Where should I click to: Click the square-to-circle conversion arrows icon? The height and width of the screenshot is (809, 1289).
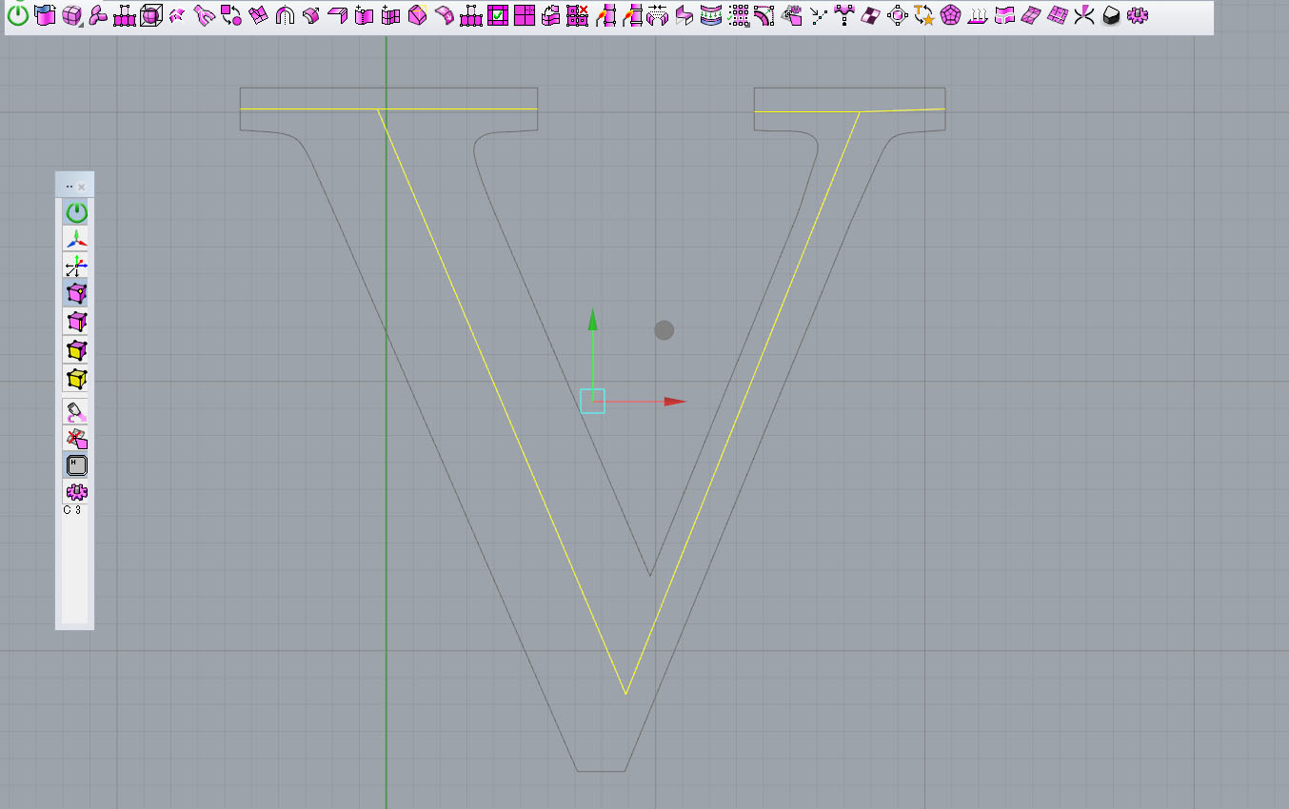coord(230,15)
